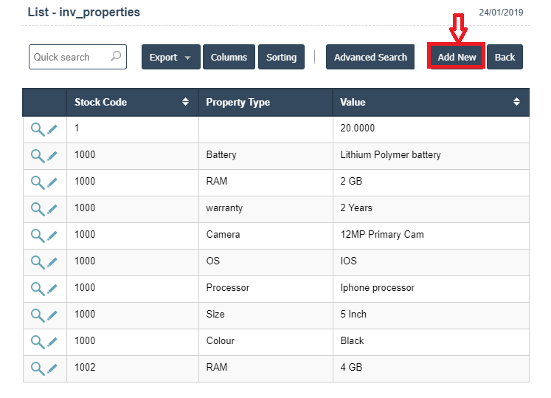View the Camera 12MP Primary Cam record

coord(37,235)
